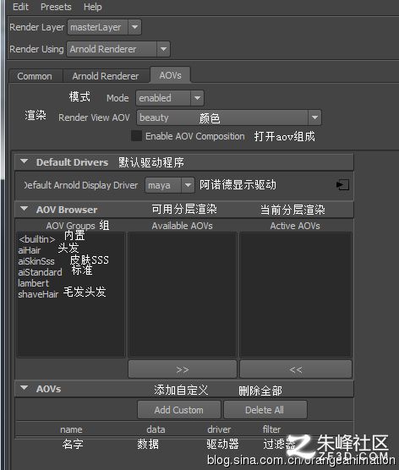
Task: Remove active AOV with << button
Action: pos(296,369)
